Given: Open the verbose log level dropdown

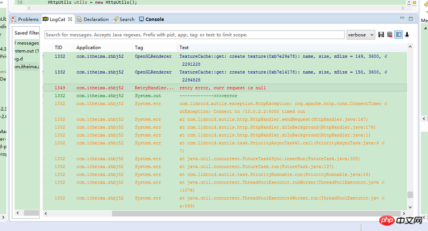Looking at the screenshot, I should tap(361, 35).
